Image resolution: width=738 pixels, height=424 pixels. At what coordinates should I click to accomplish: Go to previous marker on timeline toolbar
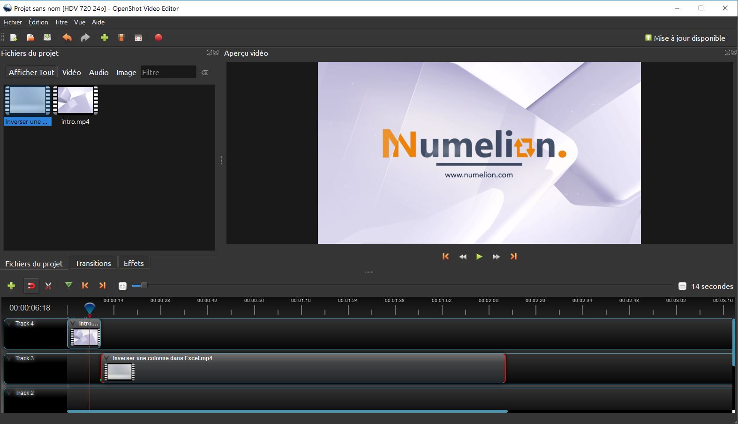pos(85,285)
